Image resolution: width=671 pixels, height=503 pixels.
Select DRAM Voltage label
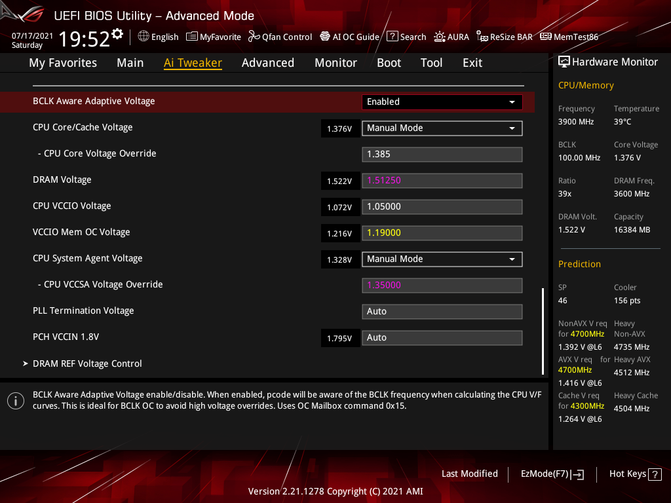[x=62, y=179]
